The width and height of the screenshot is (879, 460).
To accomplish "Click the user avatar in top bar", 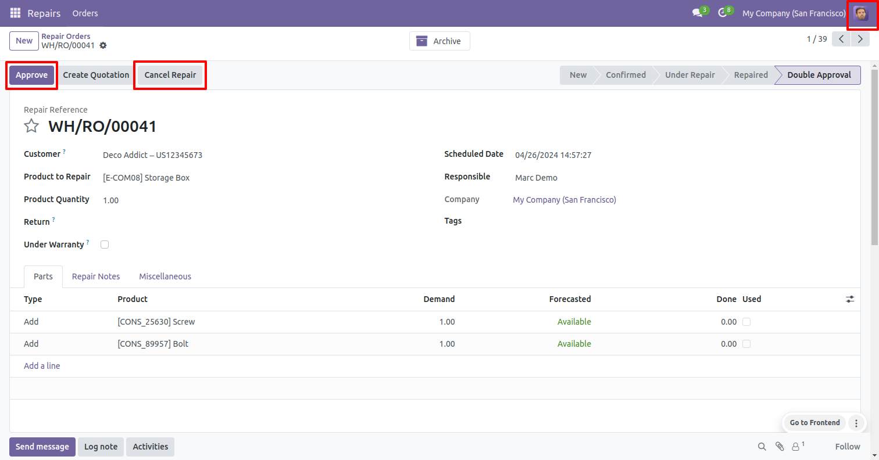I will (860, 13).
